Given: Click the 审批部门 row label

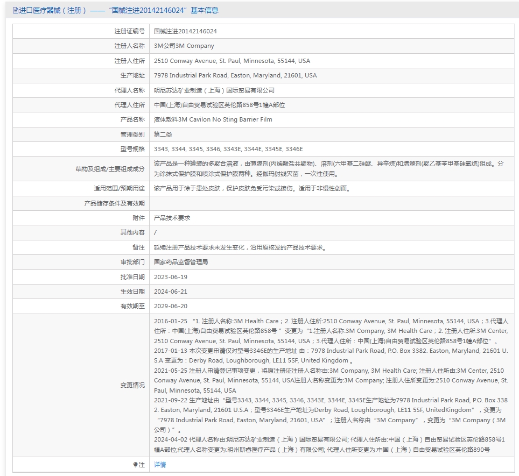Looking at the screenshot, I should pos(132,262).
